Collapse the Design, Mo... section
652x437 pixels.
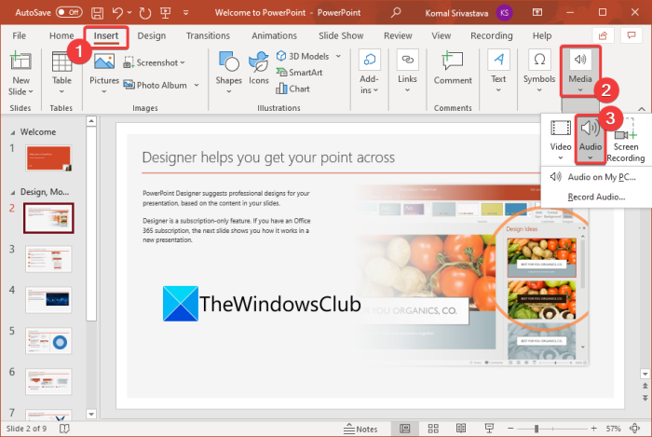point(13,193)
